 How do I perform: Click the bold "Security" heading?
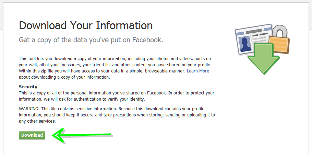point(28,87)
